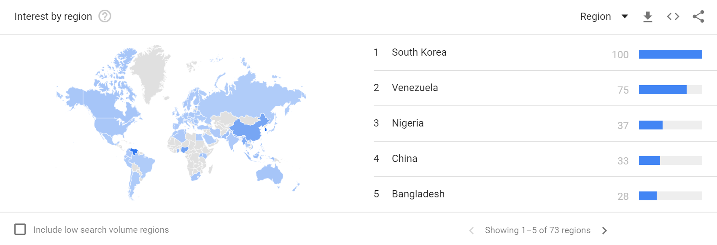Open the embed code icon
The height and width of the screenshot is (245, 717).
673,16
